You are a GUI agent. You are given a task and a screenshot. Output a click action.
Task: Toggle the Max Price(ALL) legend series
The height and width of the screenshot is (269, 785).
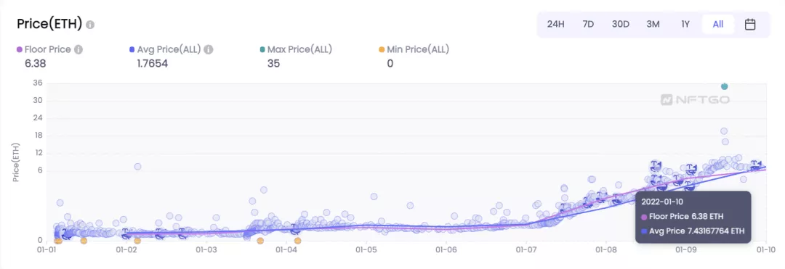pyautogui.click(x=297, y=49)
